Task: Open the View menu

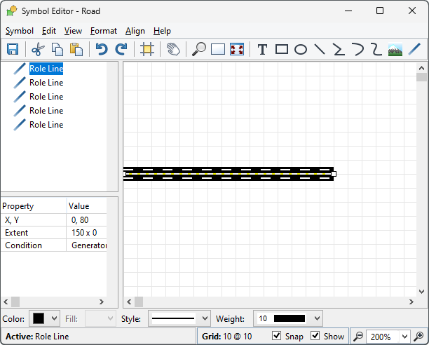Action: pyautogui.click(x=73, y=31)
